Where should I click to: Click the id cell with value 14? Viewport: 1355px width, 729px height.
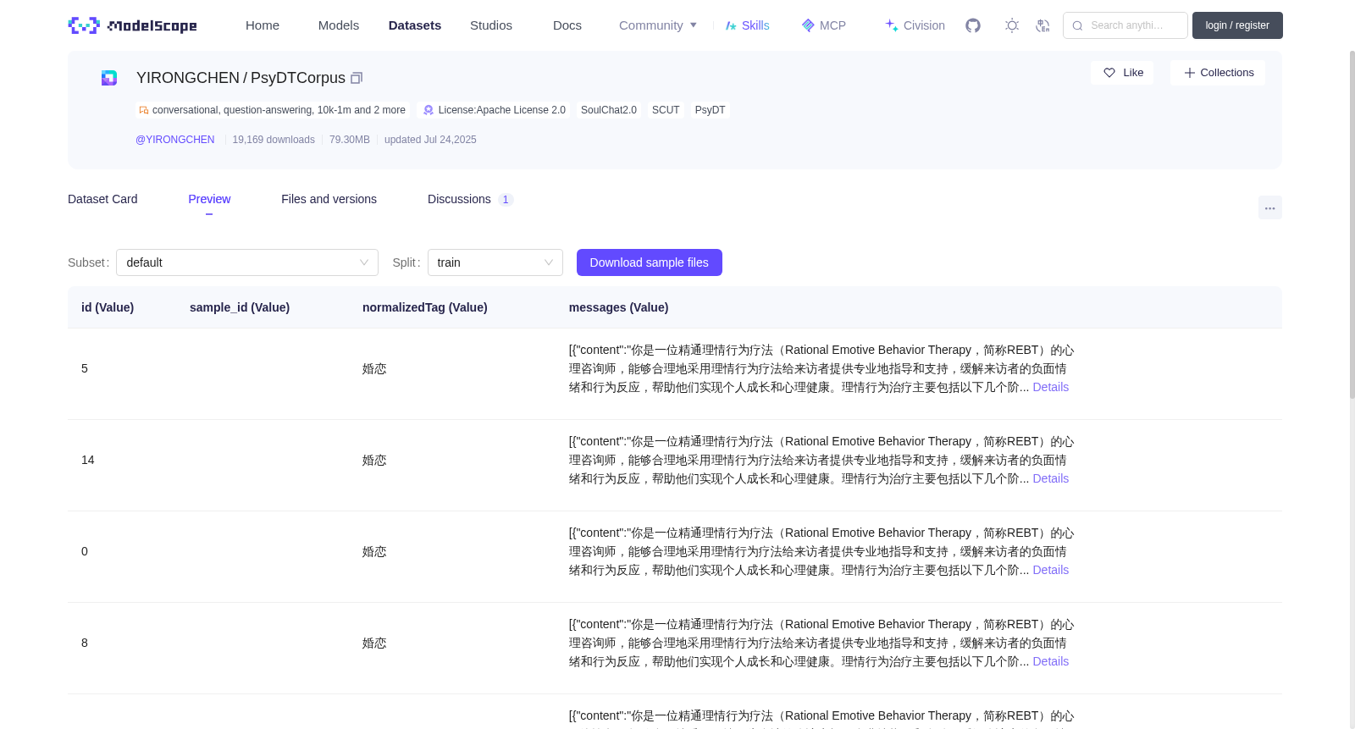pyautogui.click(x=88, y=460)
